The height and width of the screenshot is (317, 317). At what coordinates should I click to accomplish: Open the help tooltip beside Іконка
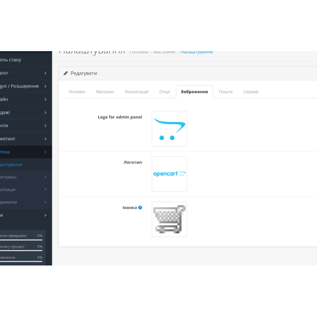click(140, 207)
